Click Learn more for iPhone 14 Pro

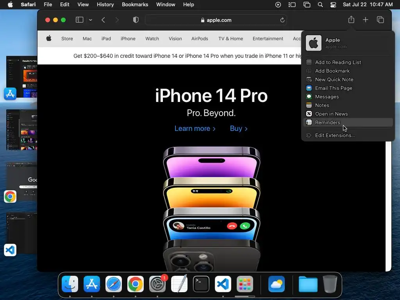pos(195,128)
